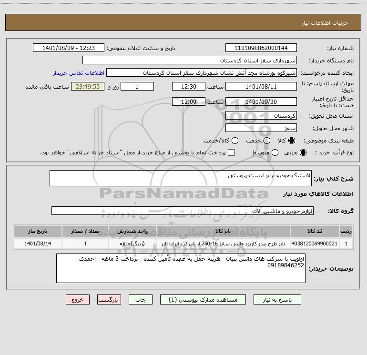The image size is (367, 355).
Task: Click the response deadline date 1401/08/11
Action: pyautogui.click(x=261, y=86)
